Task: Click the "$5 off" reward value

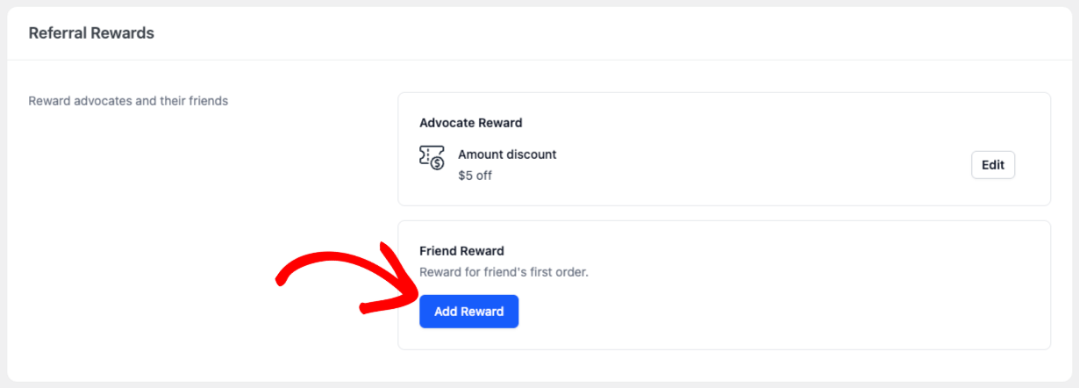Action: (475, 176)
